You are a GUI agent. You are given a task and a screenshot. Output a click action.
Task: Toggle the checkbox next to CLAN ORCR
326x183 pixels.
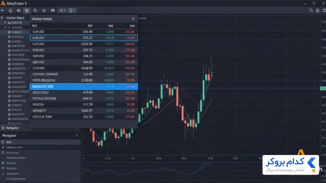9,55
